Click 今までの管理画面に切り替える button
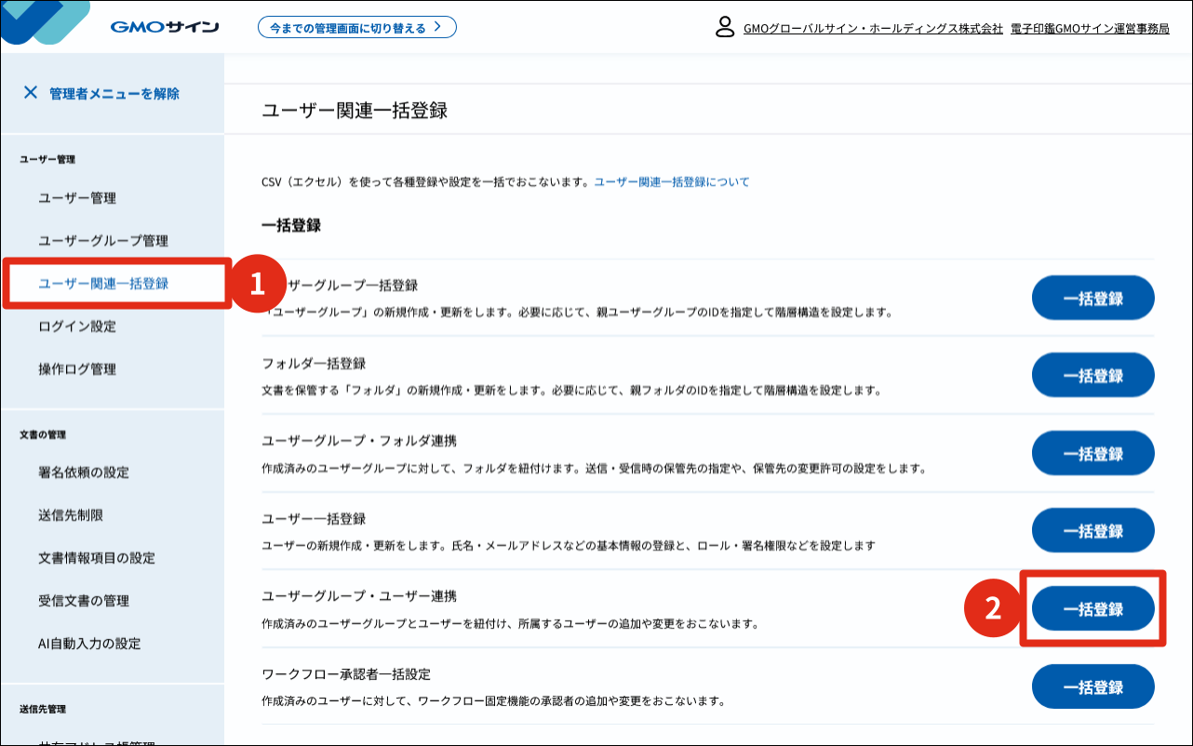The height and width of the screenshot is (746, 1193). coord(357,26)
